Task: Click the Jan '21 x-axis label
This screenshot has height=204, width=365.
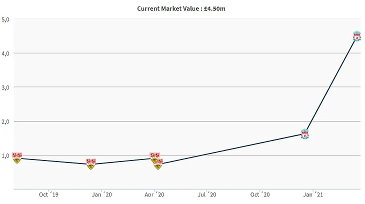Action: [312, 195]
